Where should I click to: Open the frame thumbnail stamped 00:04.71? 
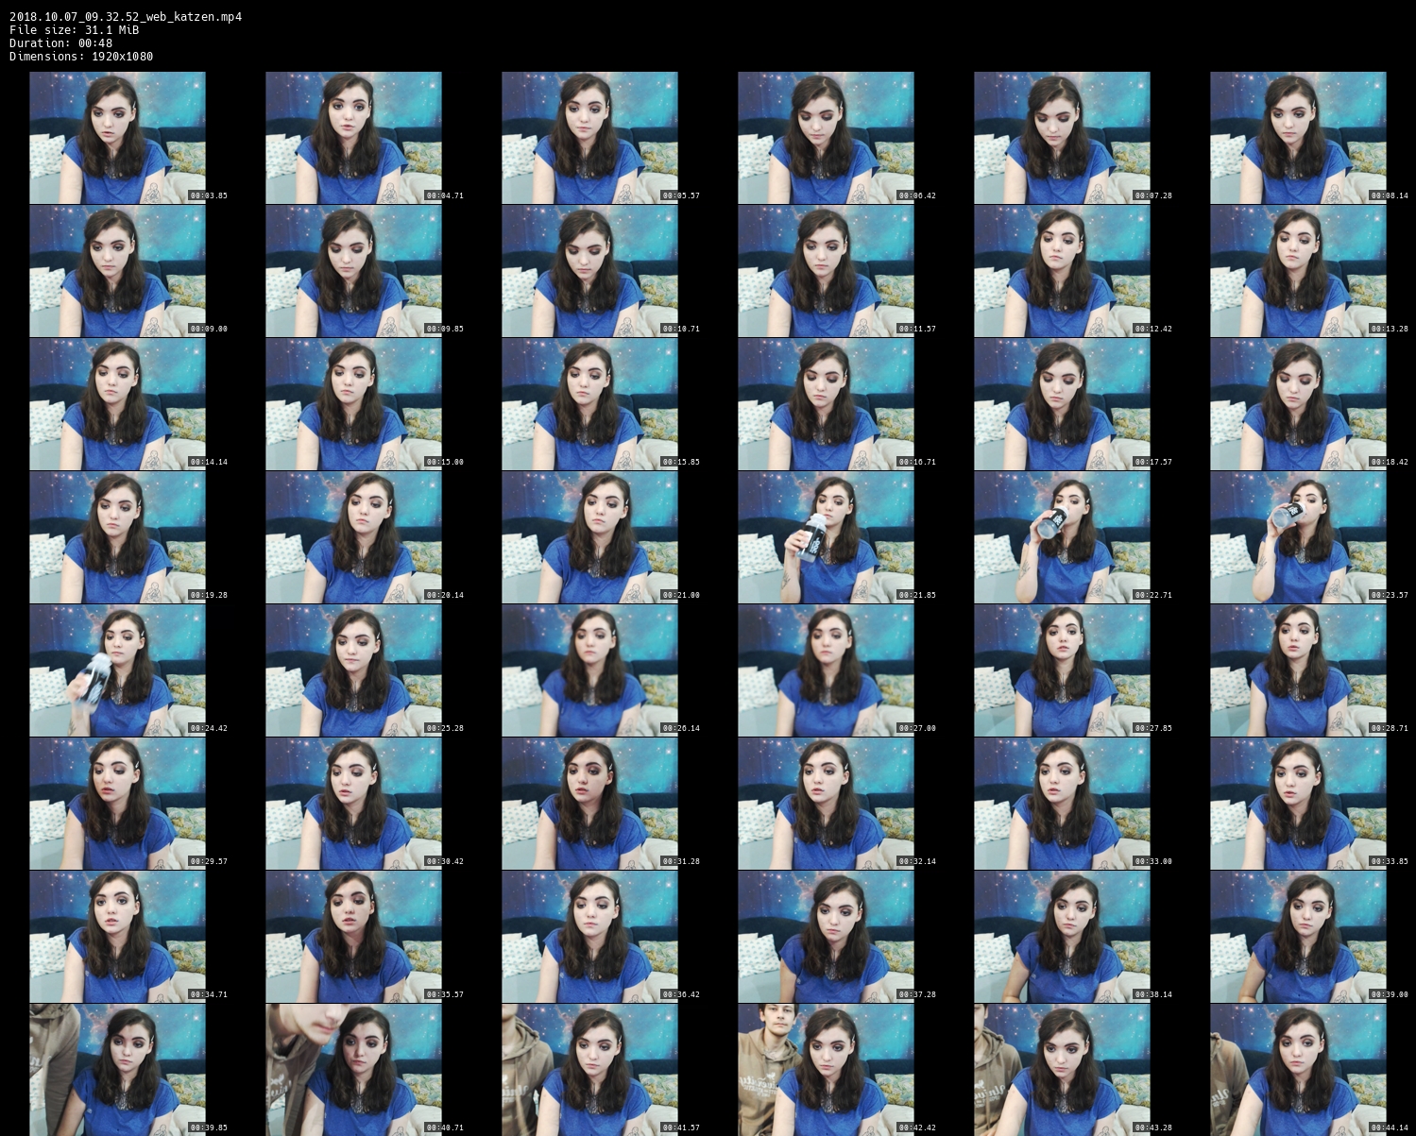[x=353, y=138]
